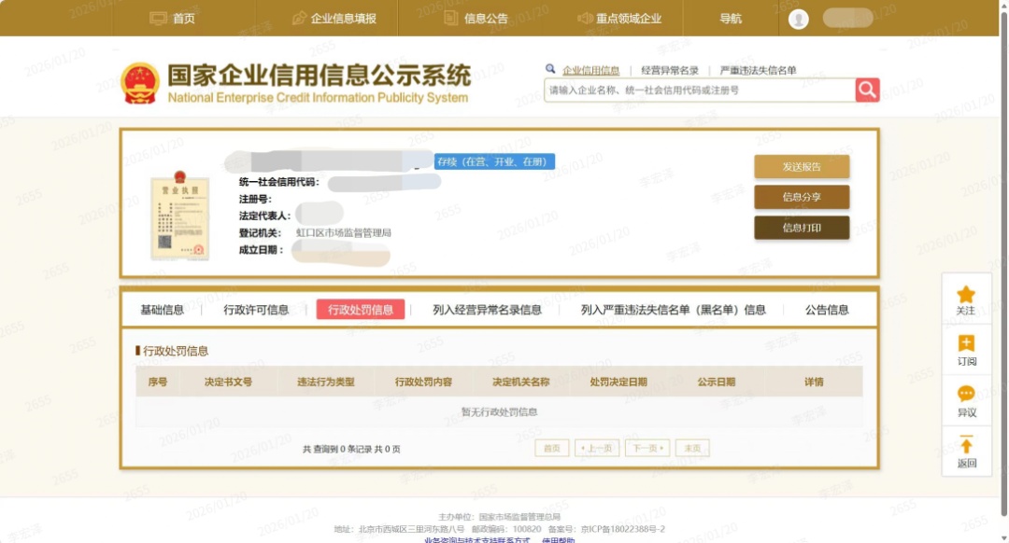The image size is (1009, 543).
Task: Click the user avatar icon
Action: pos(798,19)
